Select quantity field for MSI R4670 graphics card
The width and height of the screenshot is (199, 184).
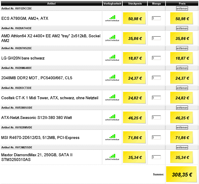(156, 137)
